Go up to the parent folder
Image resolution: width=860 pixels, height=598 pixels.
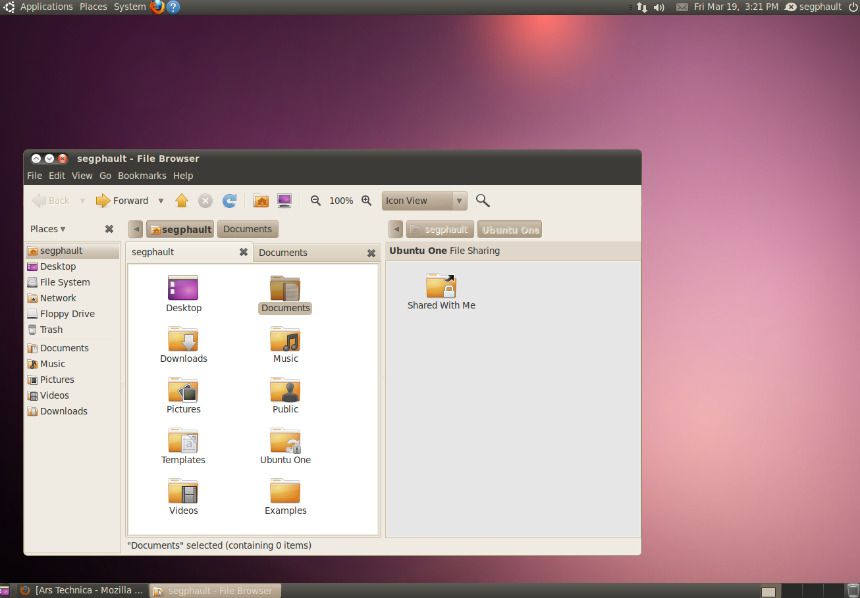click(182, 201)
